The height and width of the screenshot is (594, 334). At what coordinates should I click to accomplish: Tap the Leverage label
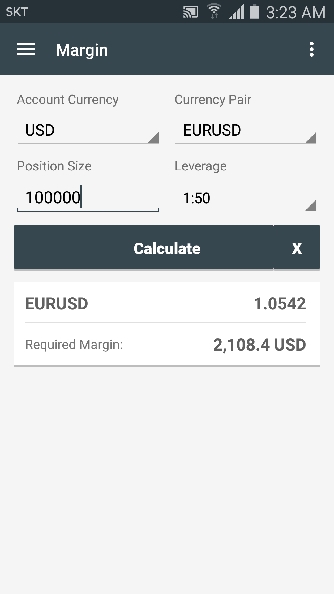pos(200,166)
